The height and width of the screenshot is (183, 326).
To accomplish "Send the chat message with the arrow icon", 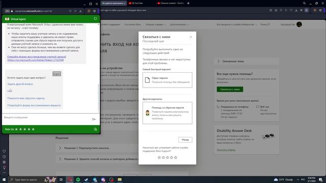I will (94, 119).
